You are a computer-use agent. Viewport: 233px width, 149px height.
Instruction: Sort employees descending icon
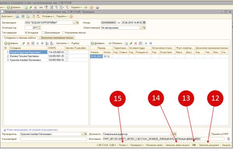tap(52, 43)
